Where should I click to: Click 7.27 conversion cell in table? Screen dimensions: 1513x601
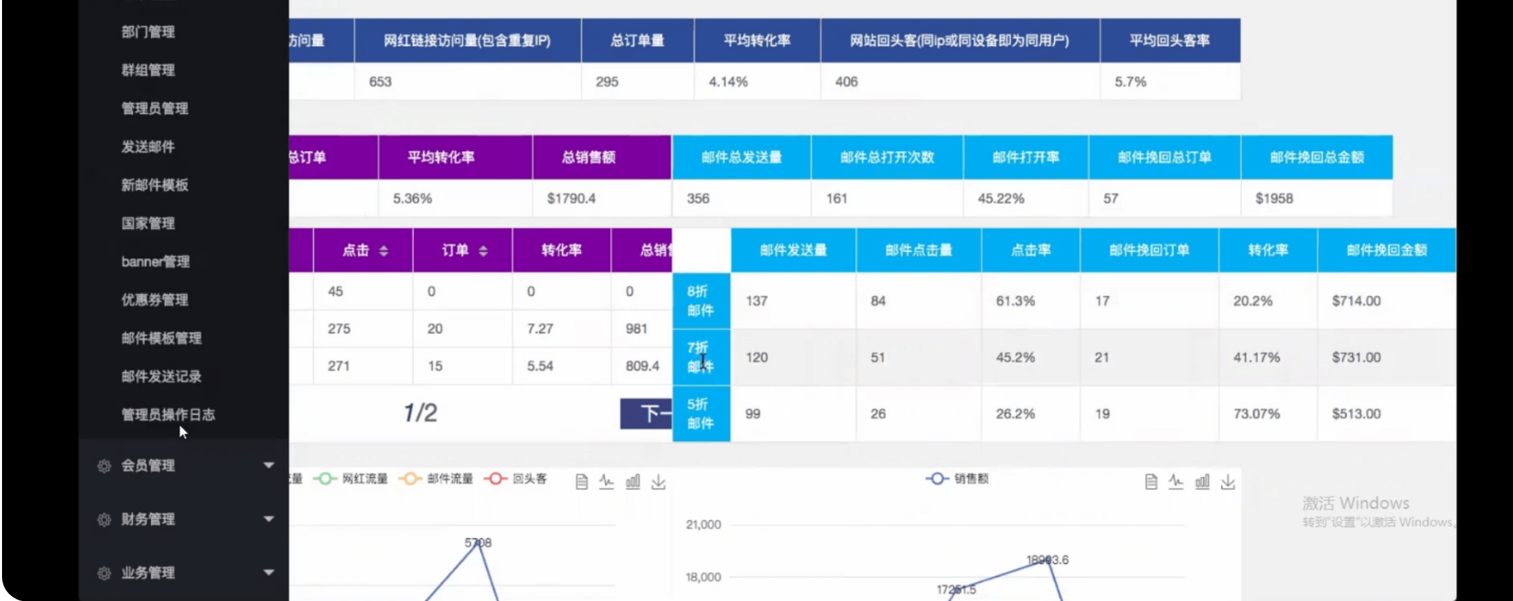point(540,329)
